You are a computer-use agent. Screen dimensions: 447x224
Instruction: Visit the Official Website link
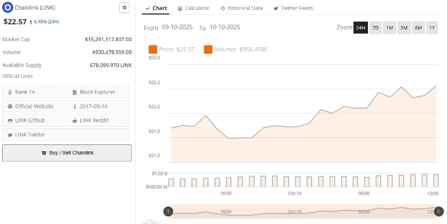click(x=34, y=106)
